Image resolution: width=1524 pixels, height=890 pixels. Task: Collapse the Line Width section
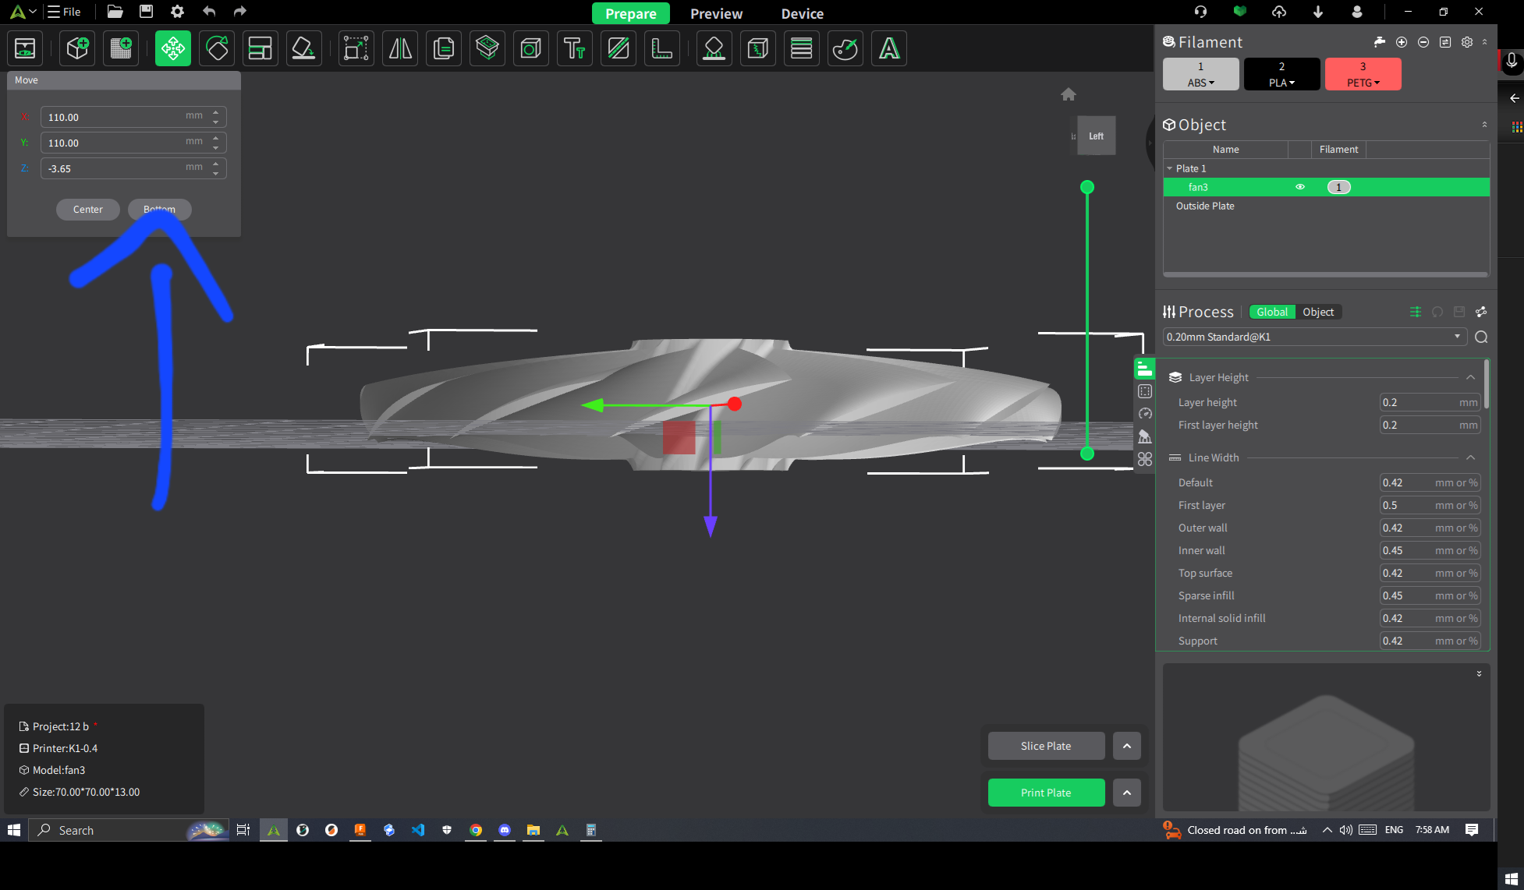pyautogui.click(x=1470, y=457)
